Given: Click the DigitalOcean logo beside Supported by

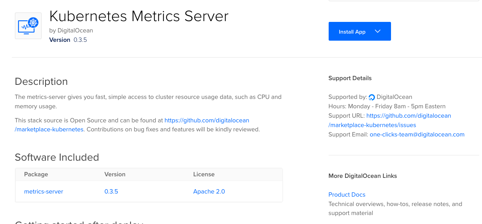Looking at the screenshot, I should (x=372, y=97).
